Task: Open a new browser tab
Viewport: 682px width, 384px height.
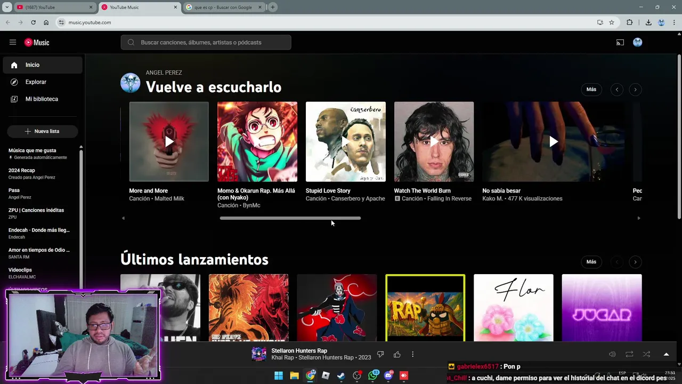Action: (x=273, y=7)
